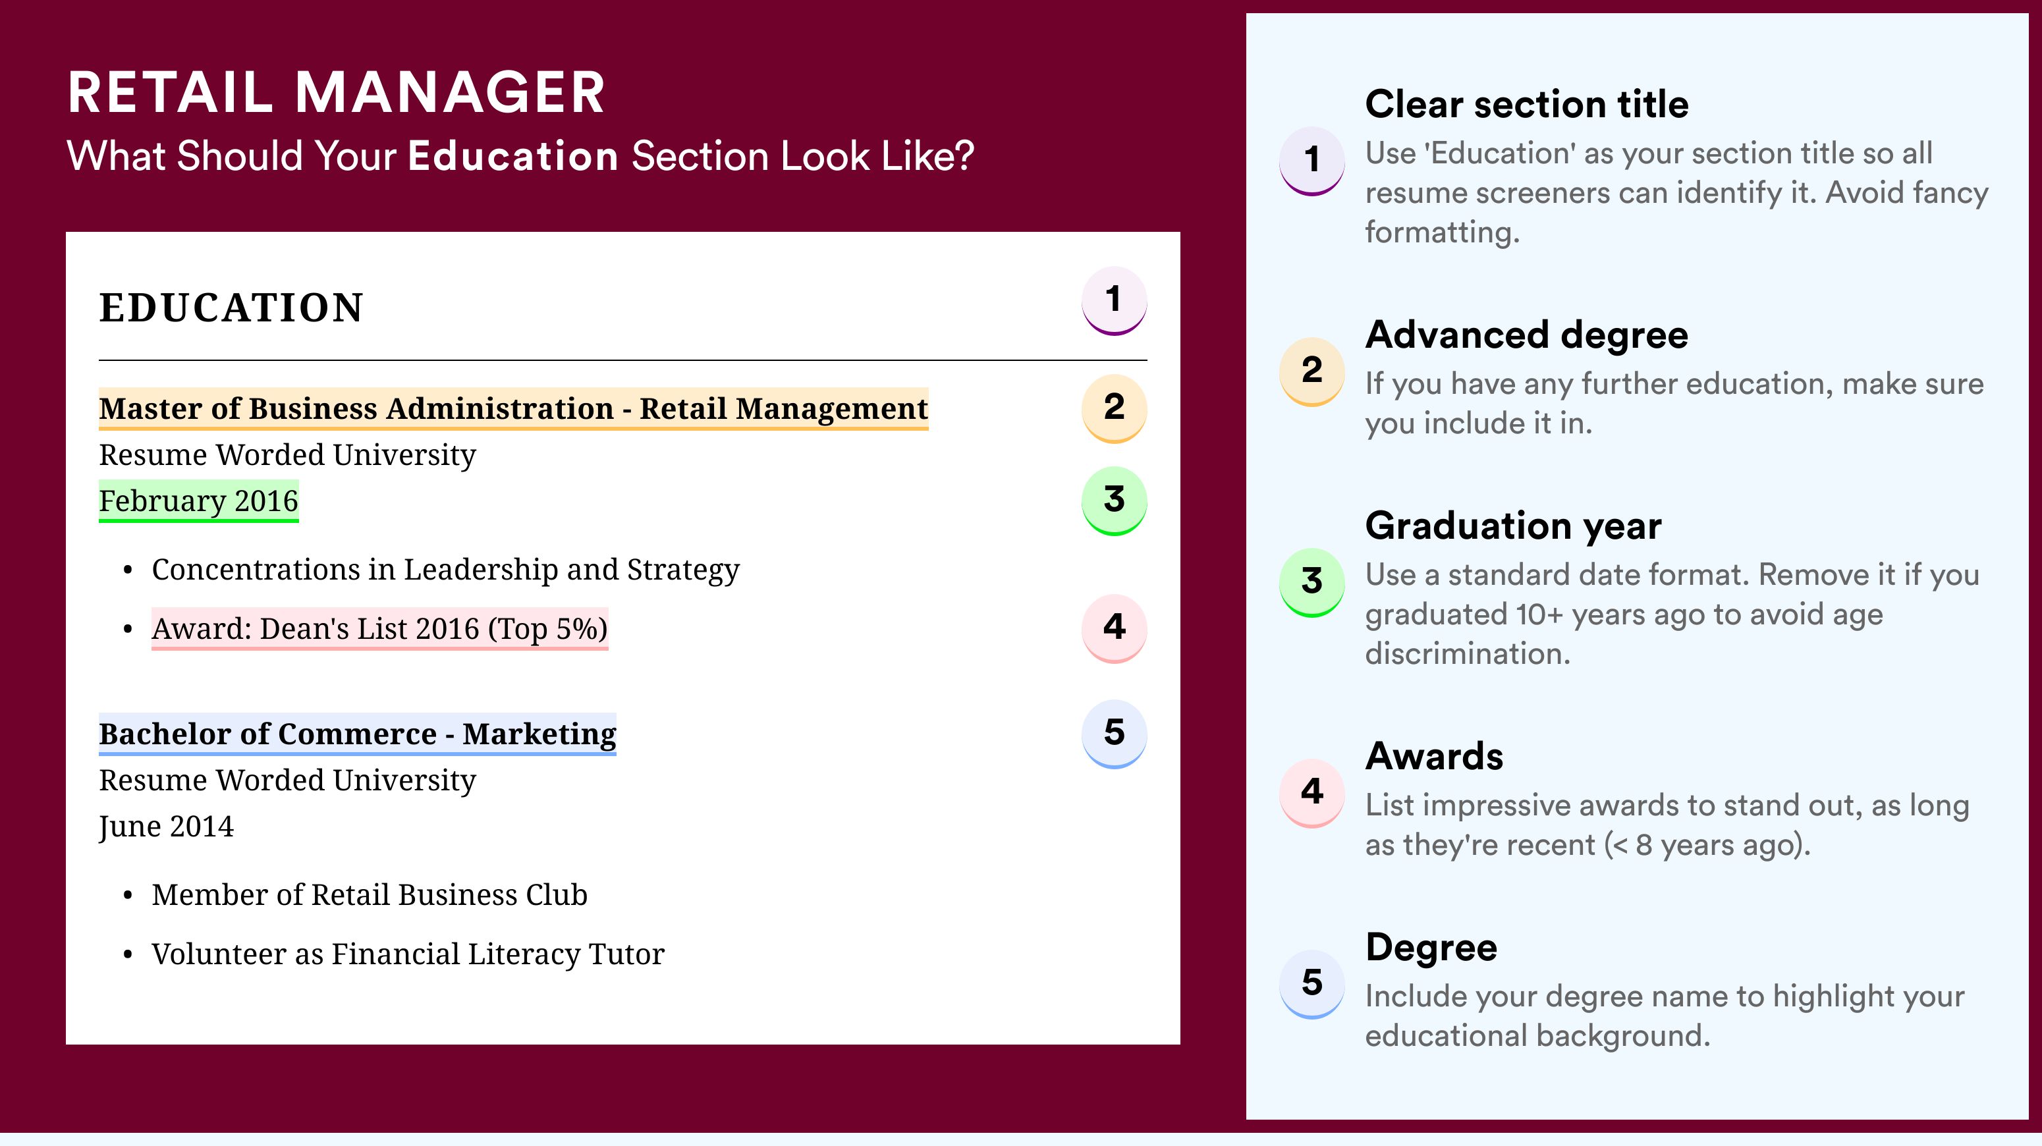This screenshot has width=2042, height=1146.
Task: Click the text 'List impressive awards to stand out'
Action: pyautogui.click(x=1667, y=825)
